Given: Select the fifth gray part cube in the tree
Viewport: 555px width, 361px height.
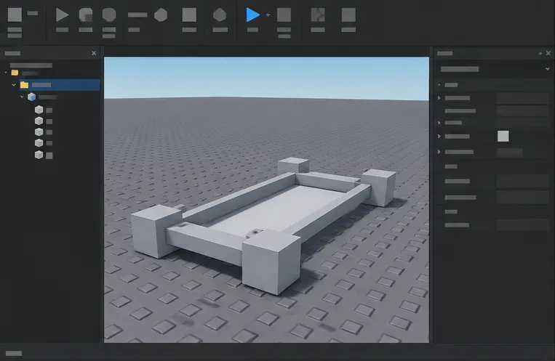Looking at the screenshot, I should click(x=39, y=155).
